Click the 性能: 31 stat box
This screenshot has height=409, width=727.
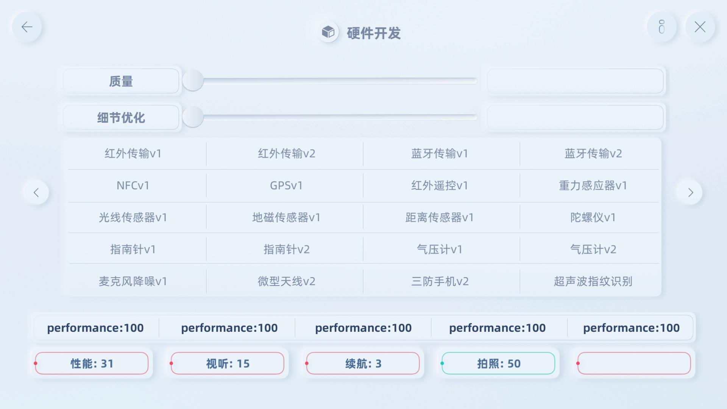point(92,364)
